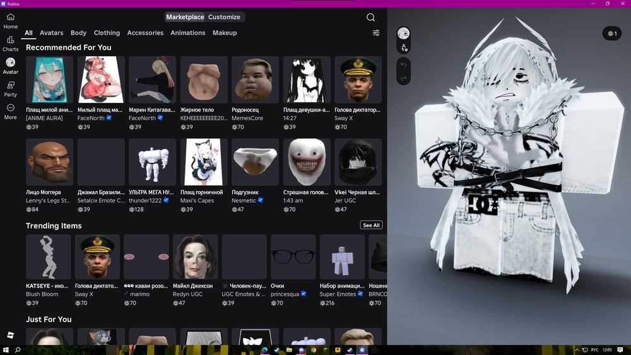Select the All category tab

28,33
